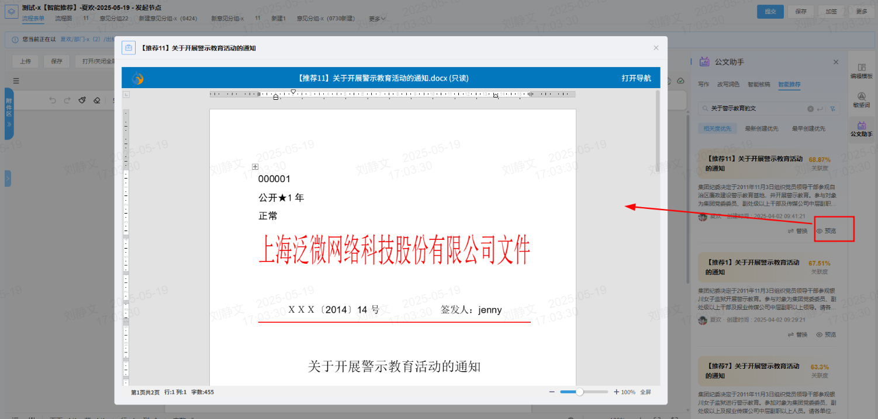Click the table move handle above 000001
The width and height of the screenshot is (878, 419).
(255, 167)
